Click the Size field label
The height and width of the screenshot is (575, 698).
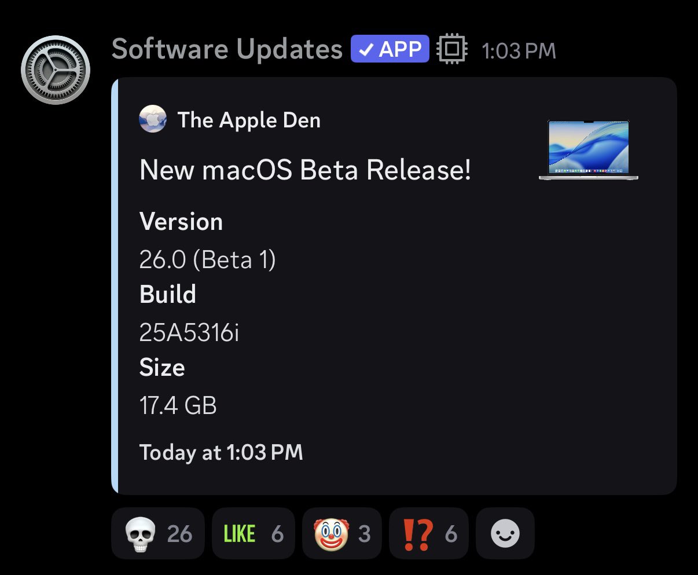click(162, 367)
